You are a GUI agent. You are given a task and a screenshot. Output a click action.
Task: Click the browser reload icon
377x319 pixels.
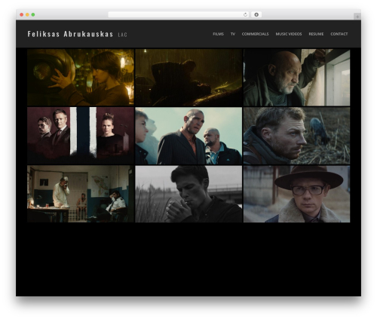(245, 14)
